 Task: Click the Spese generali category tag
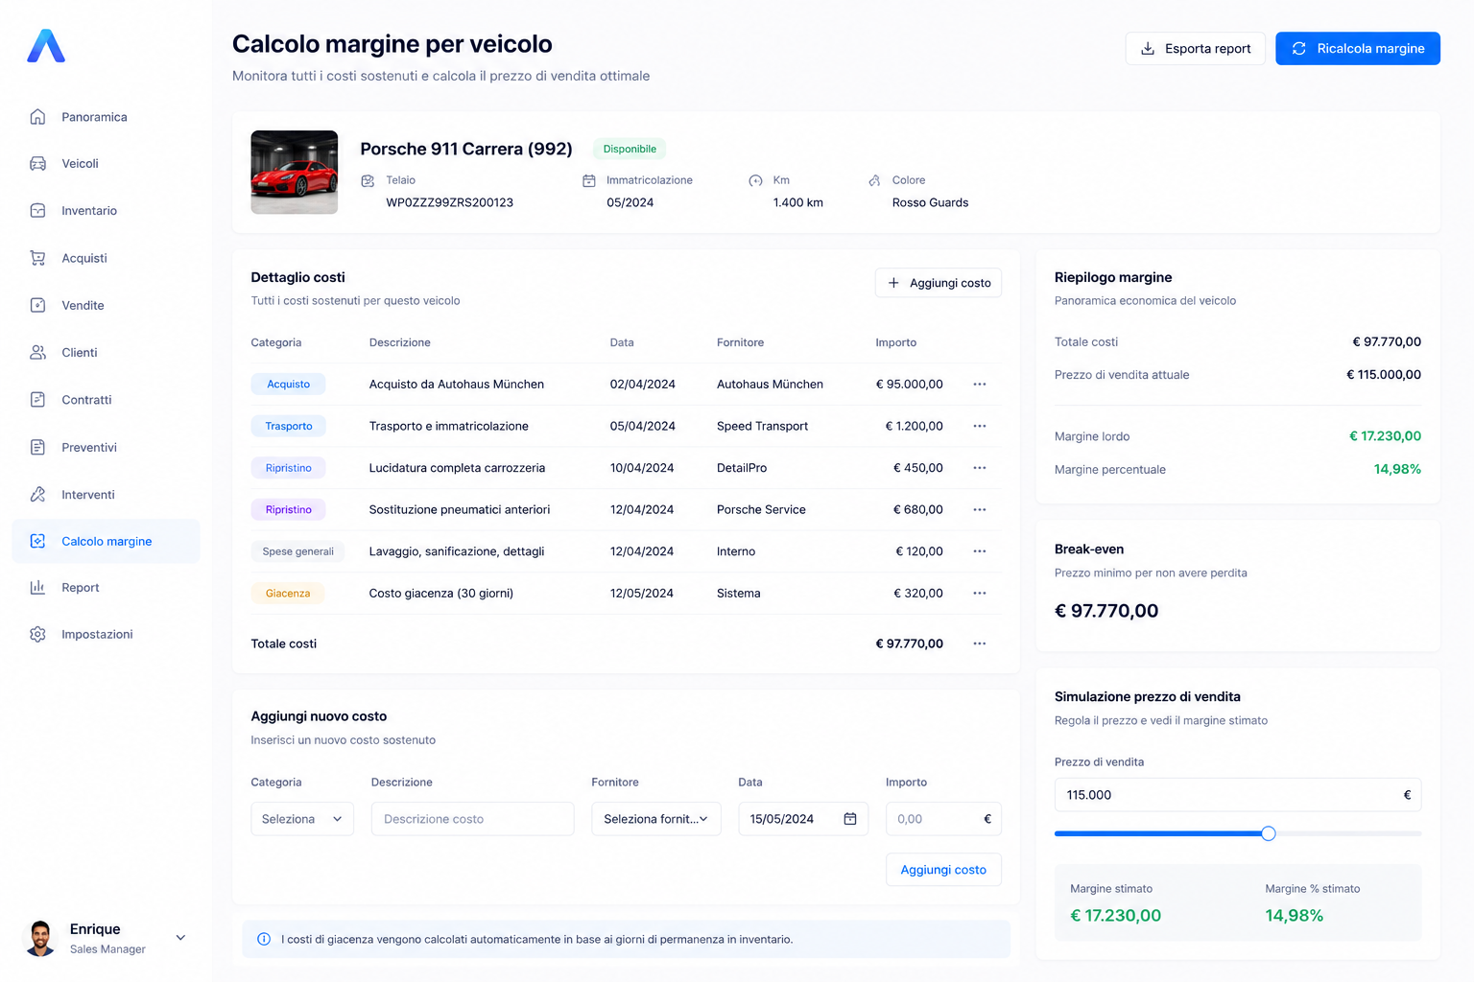(x=297, y=551)
